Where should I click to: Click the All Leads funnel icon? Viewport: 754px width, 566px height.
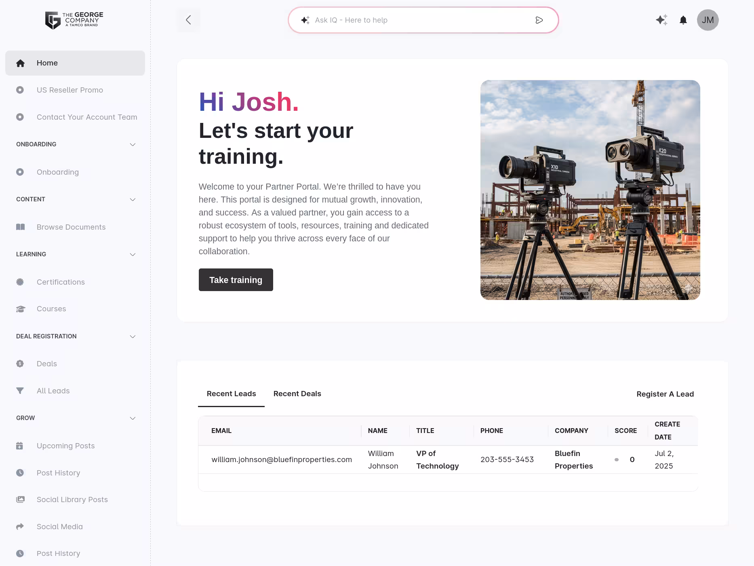click(x=20, y=391)
